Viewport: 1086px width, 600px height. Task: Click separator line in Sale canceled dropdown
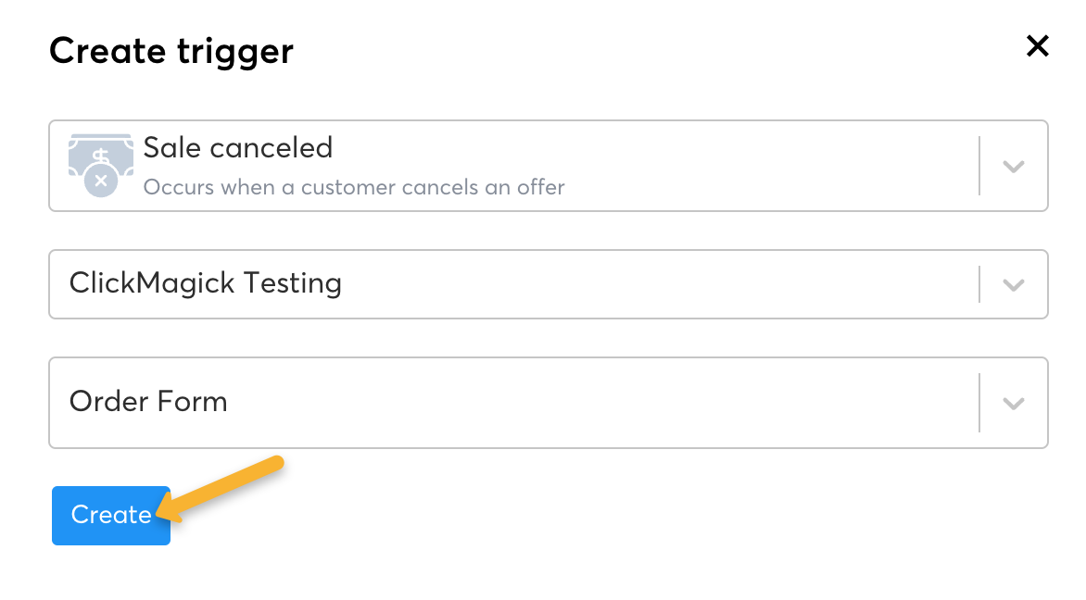click(979, 166)
